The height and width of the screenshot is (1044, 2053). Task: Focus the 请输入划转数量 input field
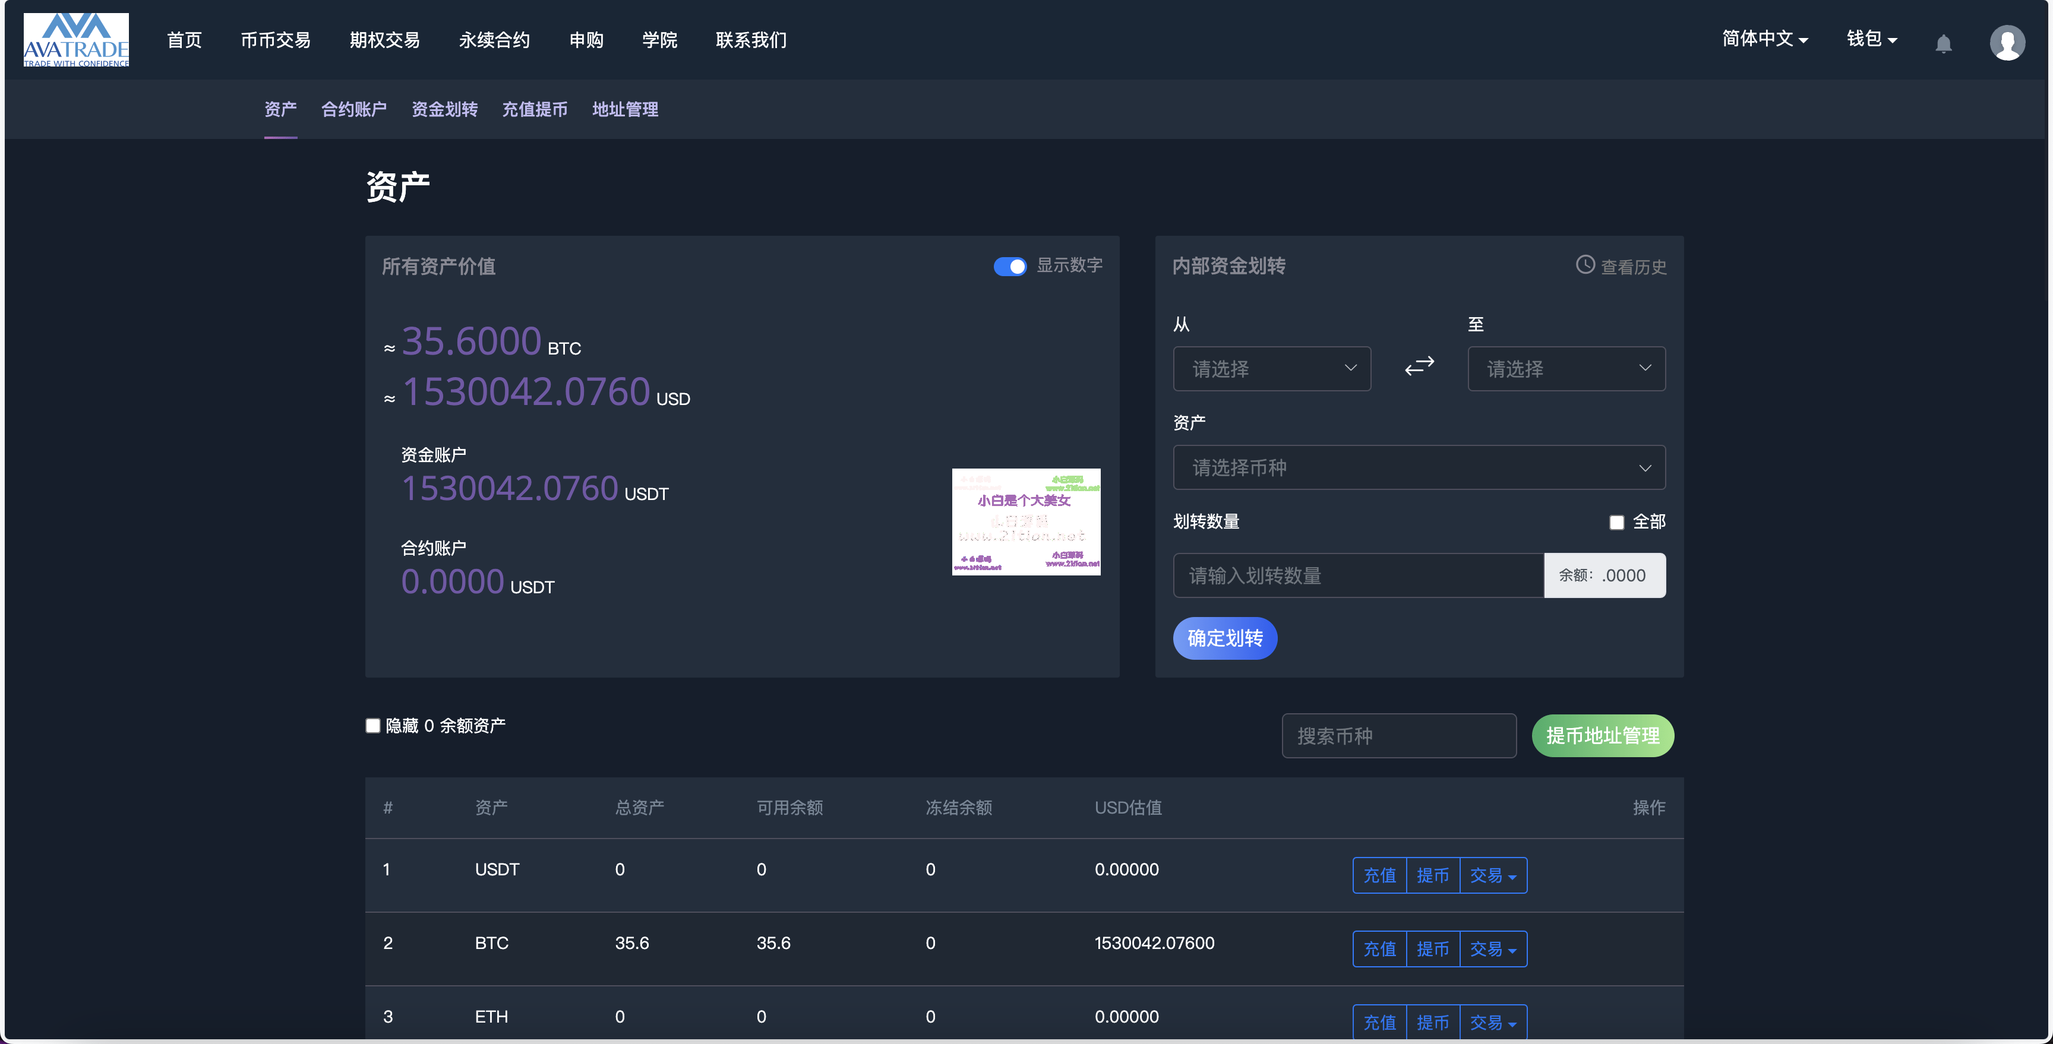pos(1358,575)
